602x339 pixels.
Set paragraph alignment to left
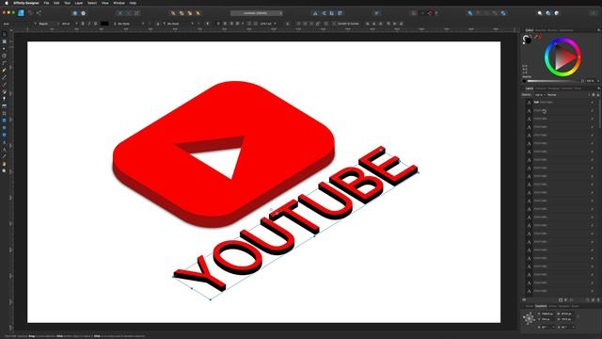(x=218, y=24)
